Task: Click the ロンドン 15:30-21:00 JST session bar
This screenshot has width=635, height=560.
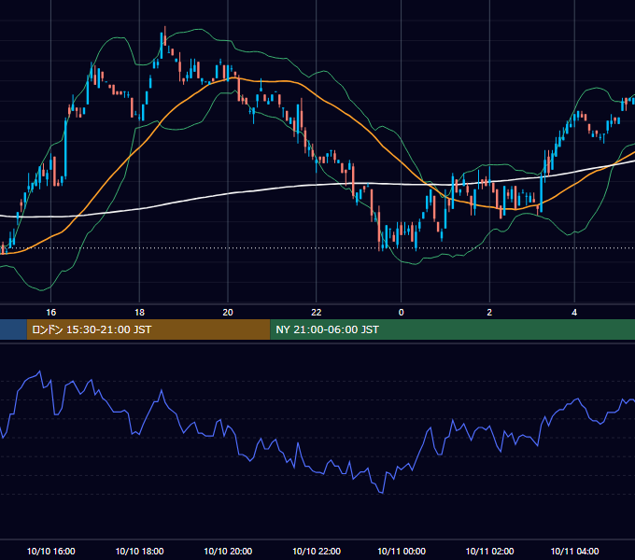Action: (148, 329)
